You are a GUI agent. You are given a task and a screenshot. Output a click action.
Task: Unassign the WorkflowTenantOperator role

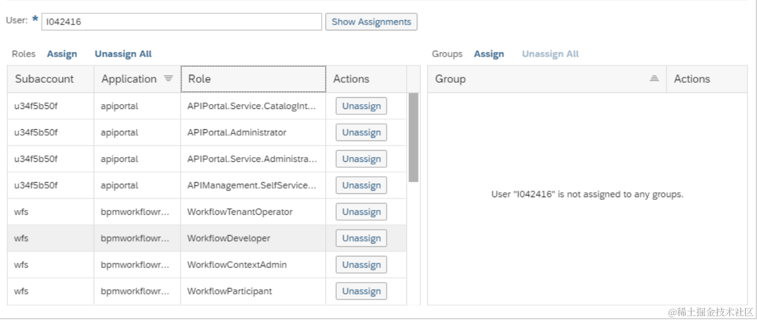tap(361, 212)
